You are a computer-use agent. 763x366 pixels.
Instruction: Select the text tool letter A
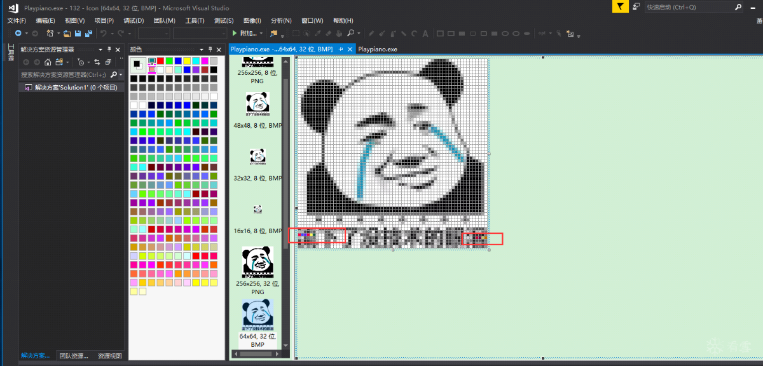[x=425, y=33]
